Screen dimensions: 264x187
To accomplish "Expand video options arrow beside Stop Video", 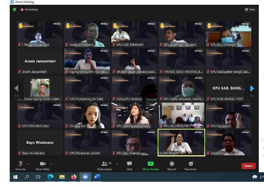I will pyautogui.click(x=52, y=164).
